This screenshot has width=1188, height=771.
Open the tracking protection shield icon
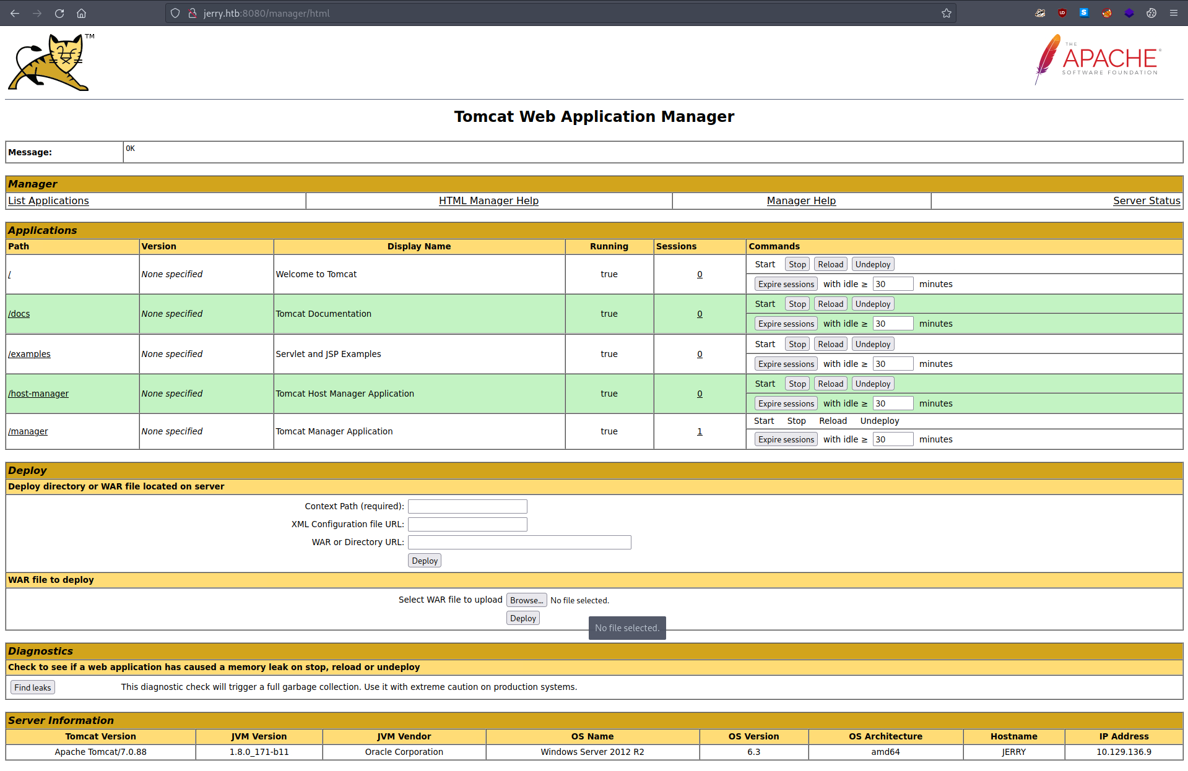175,13
